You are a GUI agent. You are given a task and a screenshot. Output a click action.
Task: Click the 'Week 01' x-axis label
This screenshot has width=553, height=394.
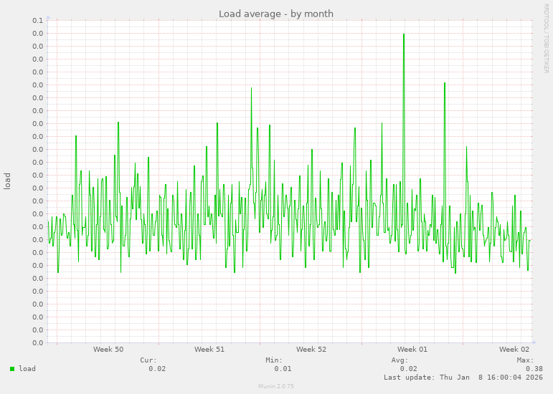click(412, 350)
